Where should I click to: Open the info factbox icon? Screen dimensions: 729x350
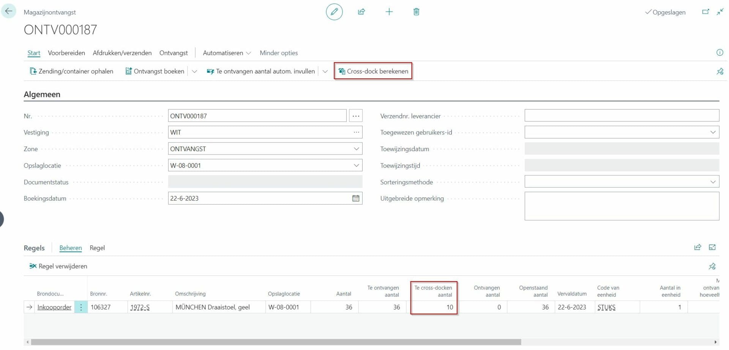[720, 53]
